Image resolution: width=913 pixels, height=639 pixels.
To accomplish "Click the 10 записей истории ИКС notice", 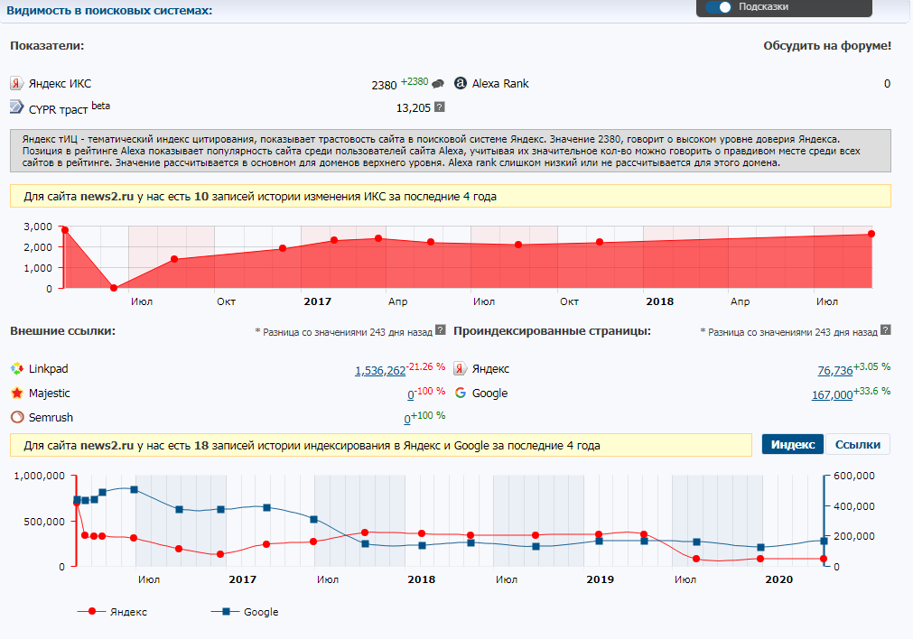I will tap(450, 196).
